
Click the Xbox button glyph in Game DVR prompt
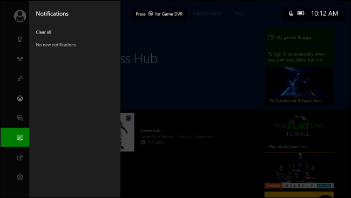[x=151, y=14]
